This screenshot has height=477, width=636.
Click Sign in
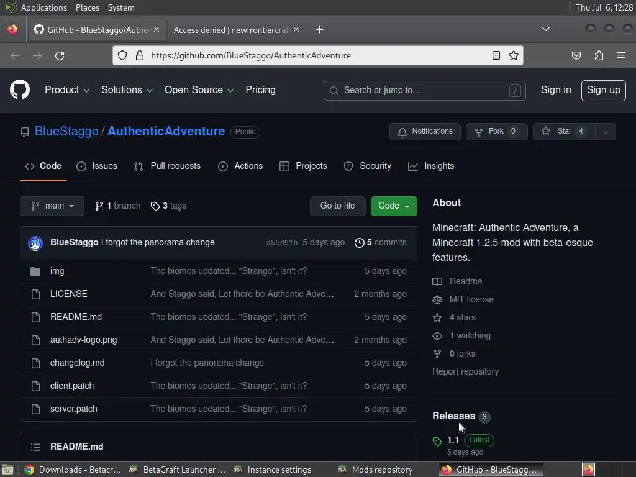[x=556, y=90]
